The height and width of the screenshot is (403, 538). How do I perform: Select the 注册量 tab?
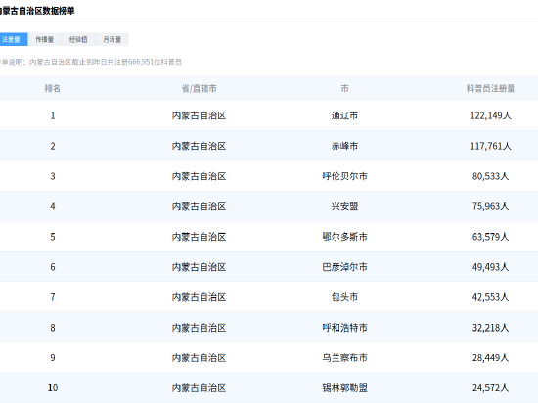13,39
